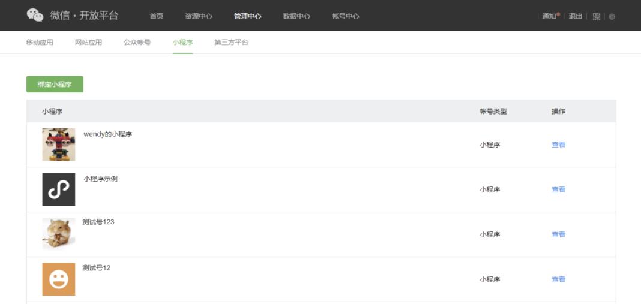Click the WeChat logo icon
641x304 pixels.
pyautogui.click(x=35, y=15)
